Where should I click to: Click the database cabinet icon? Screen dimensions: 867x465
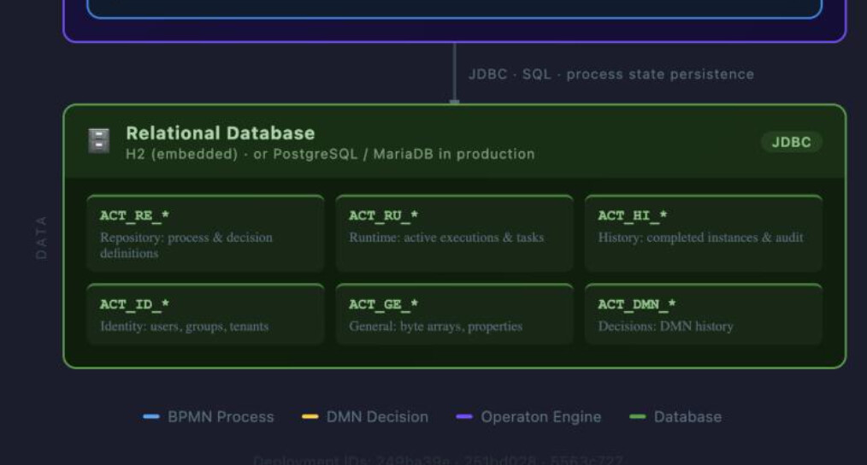pos(99,141)
